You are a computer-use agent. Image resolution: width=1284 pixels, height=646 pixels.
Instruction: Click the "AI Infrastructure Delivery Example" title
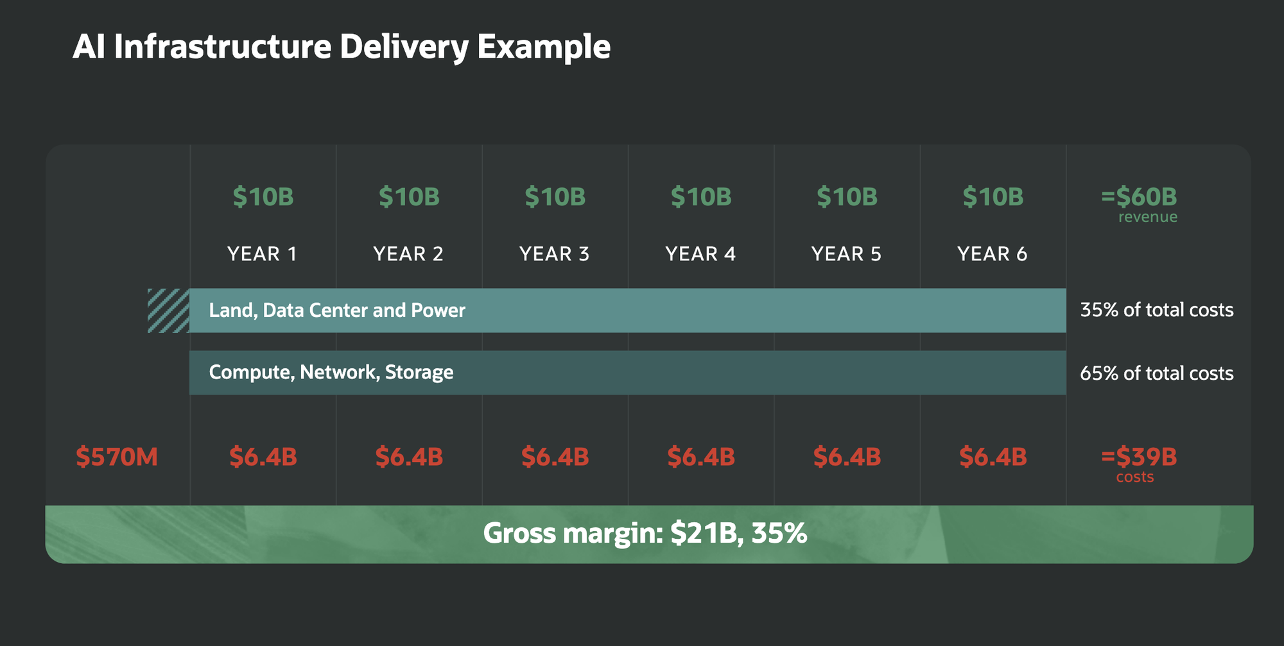click(341, 47)
